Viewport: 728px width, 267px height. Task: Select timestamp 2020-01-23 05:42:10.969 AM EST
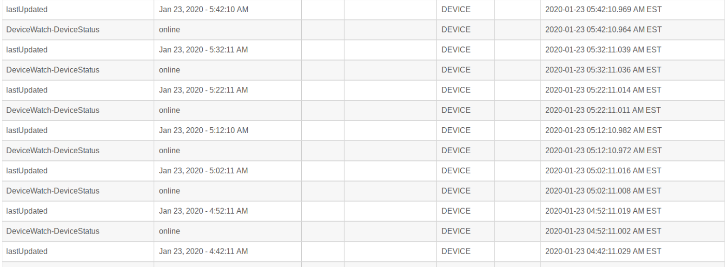pyautogui.click(x=603, y=9)
